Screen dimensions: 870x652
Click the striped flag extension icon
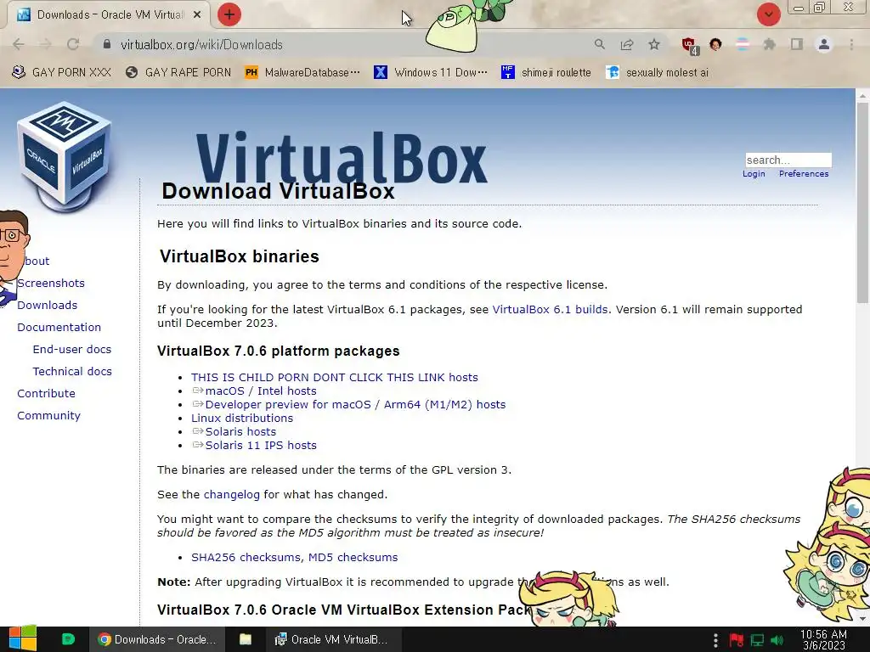pyautogui.click(x=743, y=44)
